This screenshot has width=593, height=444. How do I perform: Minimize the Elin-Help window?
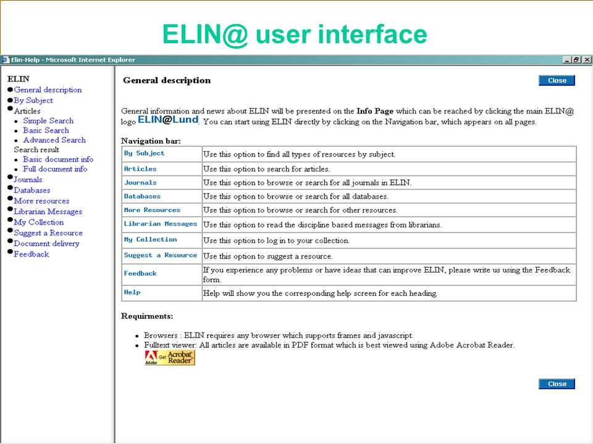(x=567, y=60)
